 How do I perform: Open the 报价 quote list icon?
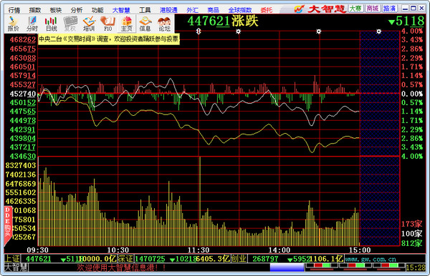13,24
